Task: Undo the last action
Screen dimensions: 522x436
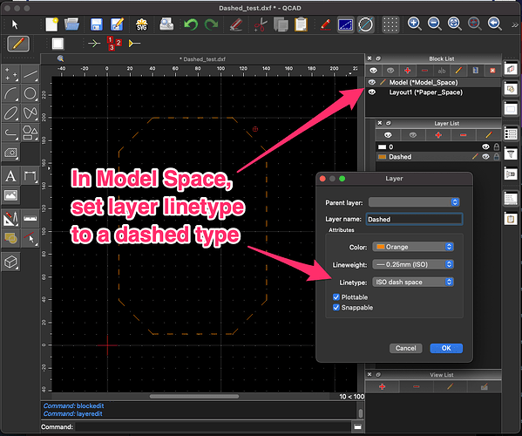Action: pos(191,24)
